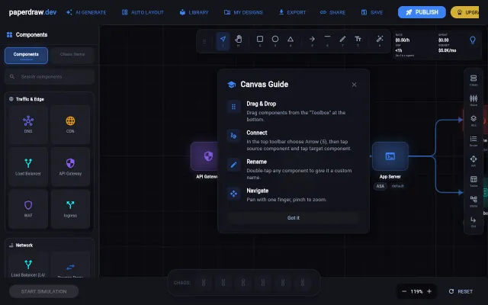
Task: Zoom out with the minus button
Action: click(404, 291)
